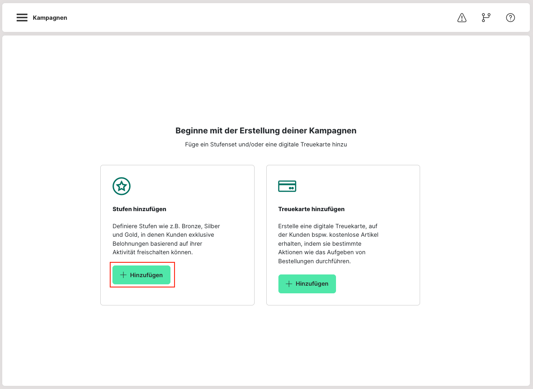Click the Kampagnen page title

point(50,18)
